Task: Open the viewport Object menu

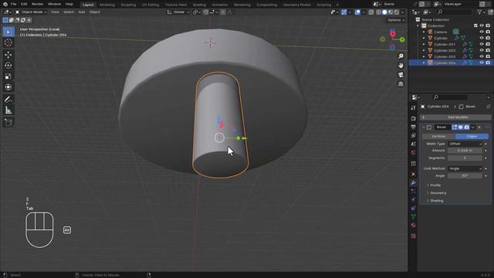Action: [x=94, y=12]
